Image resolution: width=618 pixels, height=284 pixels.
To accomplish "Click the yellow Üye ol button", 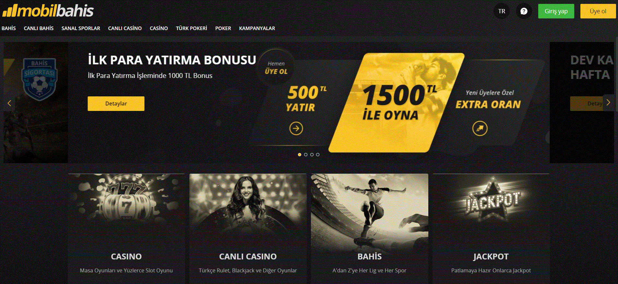I will point(598,11).
